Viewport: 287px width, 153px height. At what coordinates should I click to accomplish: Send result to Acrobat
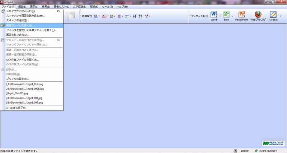pyautogui.click(x=273, y=16)
